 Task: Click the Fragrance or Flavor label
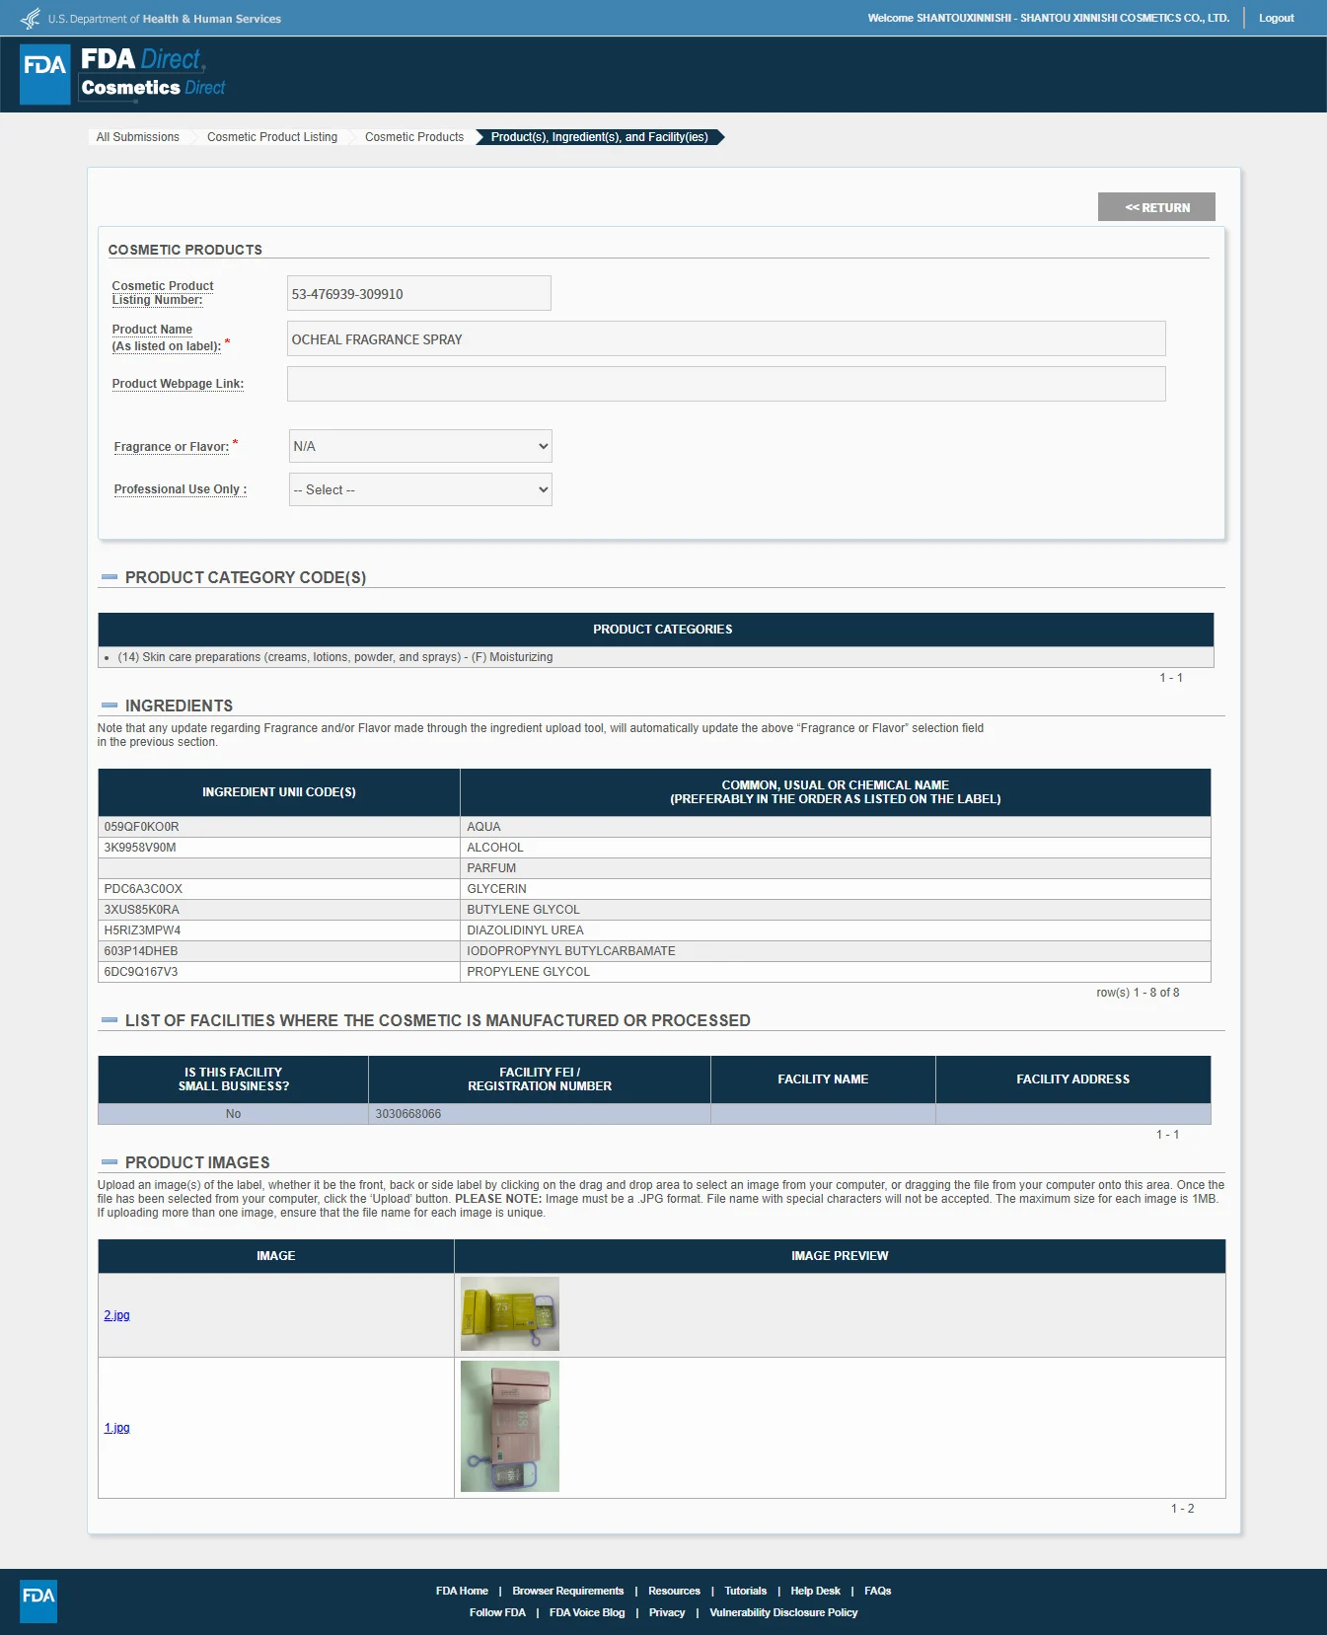pos(172,447)
